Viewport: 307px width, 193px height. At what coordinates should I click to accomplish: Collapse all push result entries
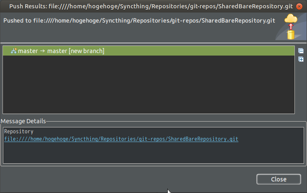pos(301,51)
